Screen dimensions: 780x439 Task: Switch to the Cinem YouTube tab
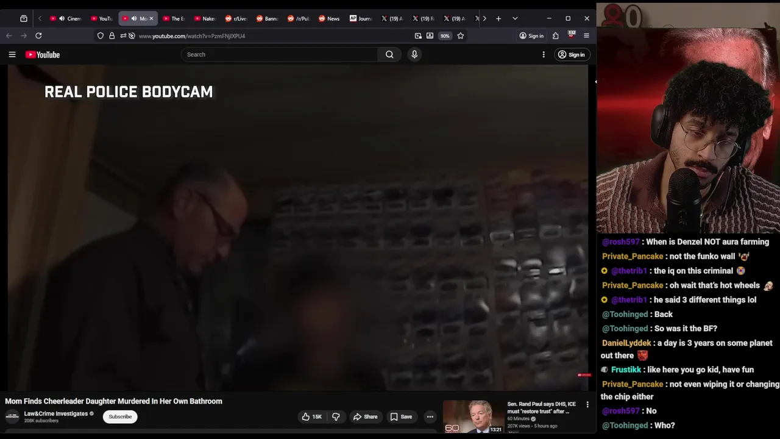coord(65,18)
